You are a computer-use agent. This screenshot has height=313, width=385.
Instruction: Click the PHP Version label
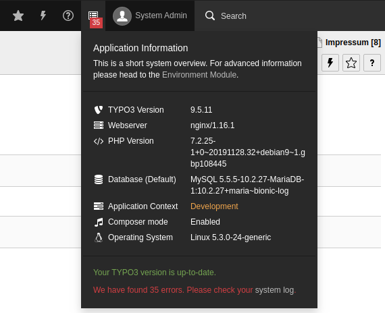tap(131, 141)
